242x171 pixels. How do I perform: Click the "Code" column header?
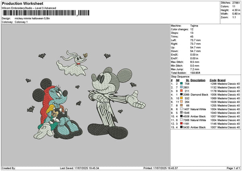pos(213,80)
